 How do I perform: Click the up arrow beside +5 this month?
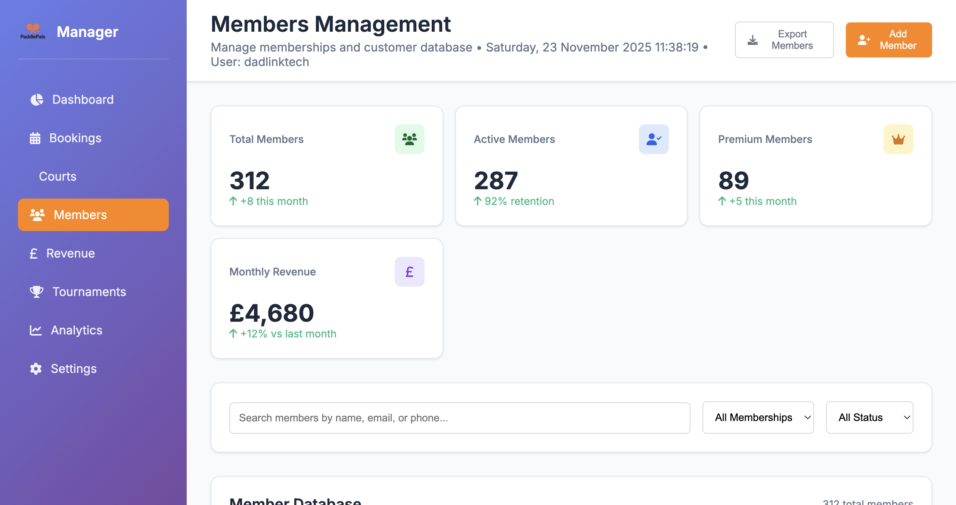pyautogui.click(x=722, y=201)
